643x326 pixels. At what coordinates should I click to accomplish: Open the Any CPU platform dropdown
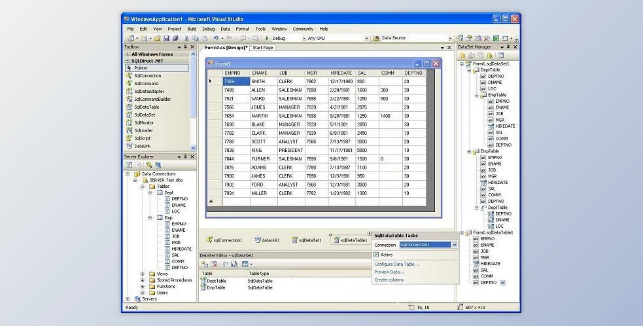click(x=366, y=38)
